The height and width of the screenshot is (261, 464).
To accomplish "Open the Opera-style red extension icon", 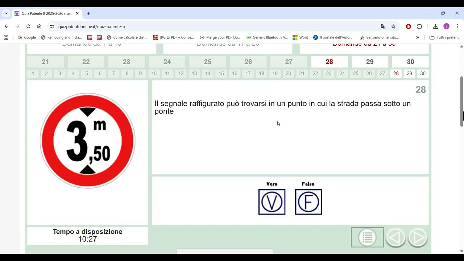I will click(x=409, y=26).
